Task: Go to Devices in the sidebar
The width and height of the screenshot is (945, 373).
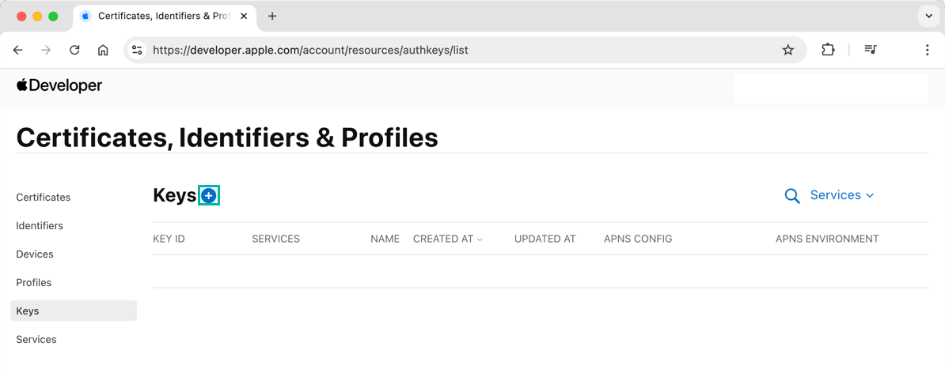Action: (x=35, y=254)
